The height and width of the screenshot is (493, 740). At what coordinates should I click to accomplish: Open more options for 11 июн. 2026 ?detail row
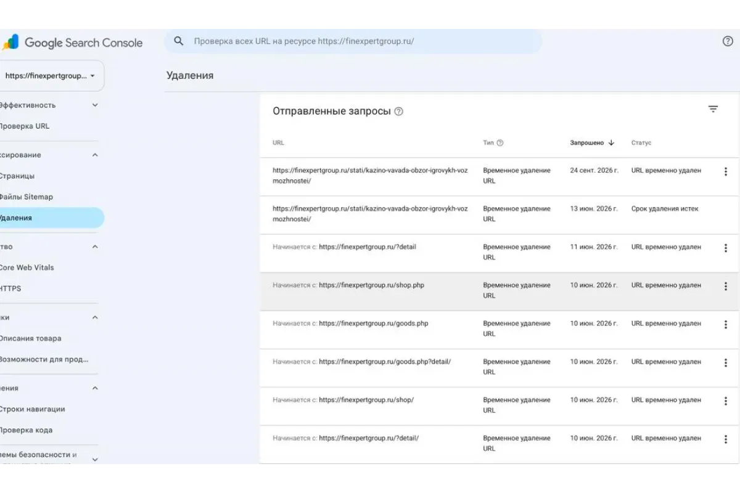click(725, 248)
